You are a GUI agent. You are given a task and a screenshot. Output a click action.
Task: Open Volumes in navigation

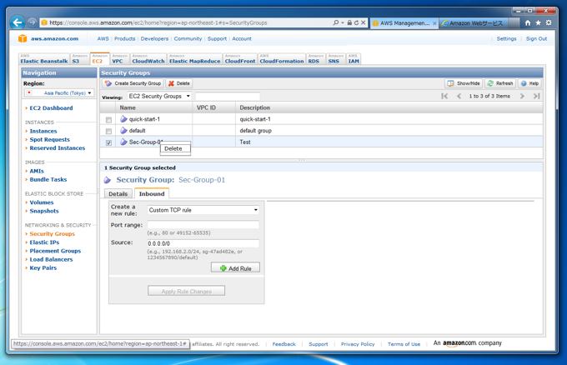click(41, 202)
